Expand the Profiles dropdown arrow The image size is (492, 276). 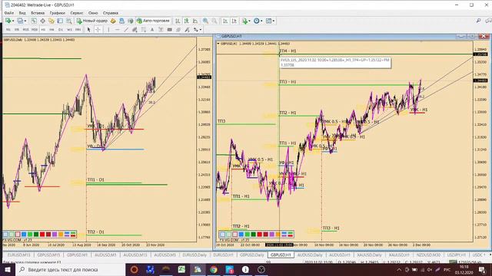tap(25, 21)
